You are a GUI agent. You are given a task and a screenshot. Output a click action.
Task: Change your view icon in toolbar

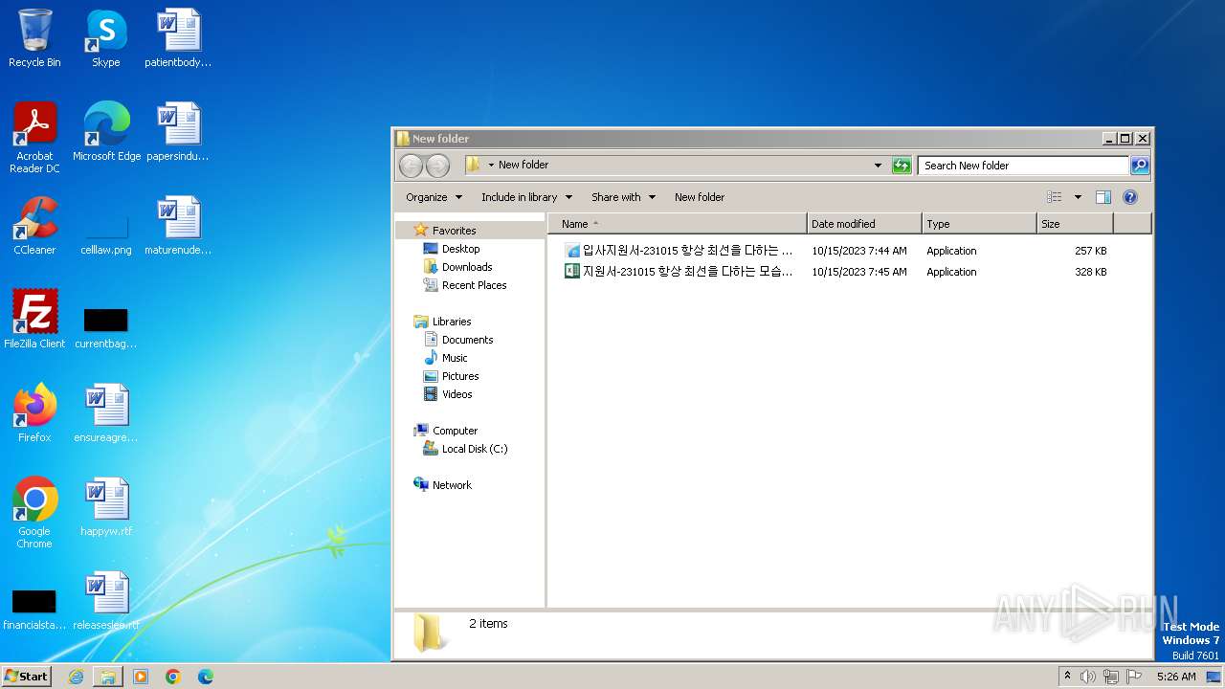[x=1055, y=197]
